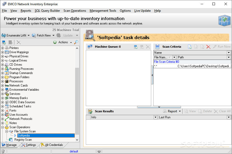Click the round status icon next to default
The width and height of the screenshot is (232, 154).
coord(99,151)
